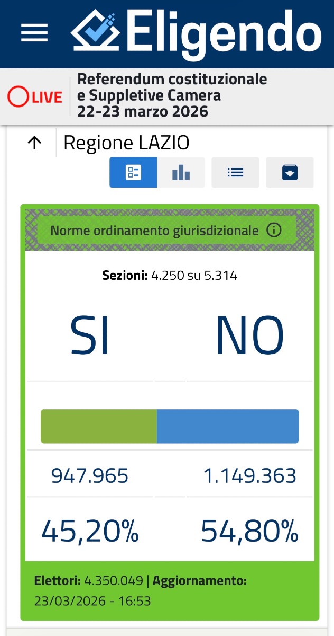334x636 pixels.
Task: Switch to the bar chart view
Action: [x=181, y=172]
